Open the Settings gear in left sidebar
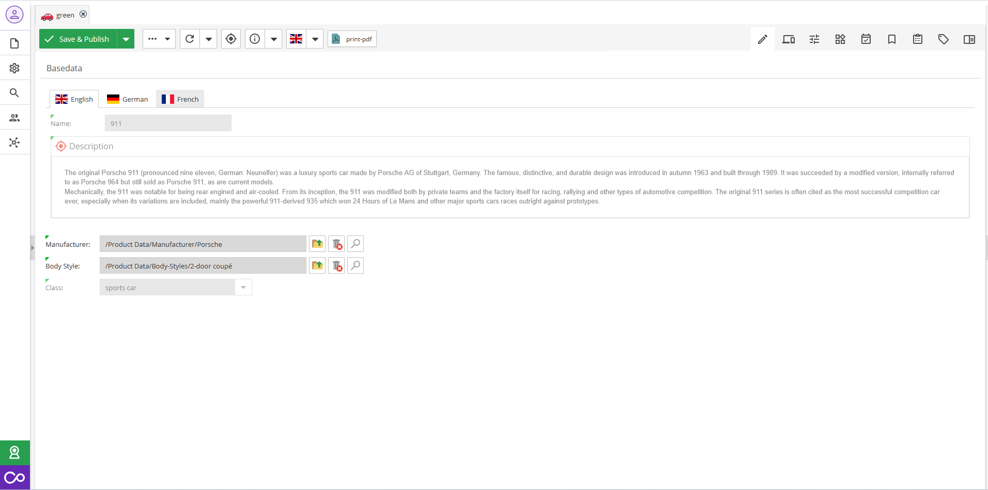Screen dimensions: 988x490 tap(14, 68)
